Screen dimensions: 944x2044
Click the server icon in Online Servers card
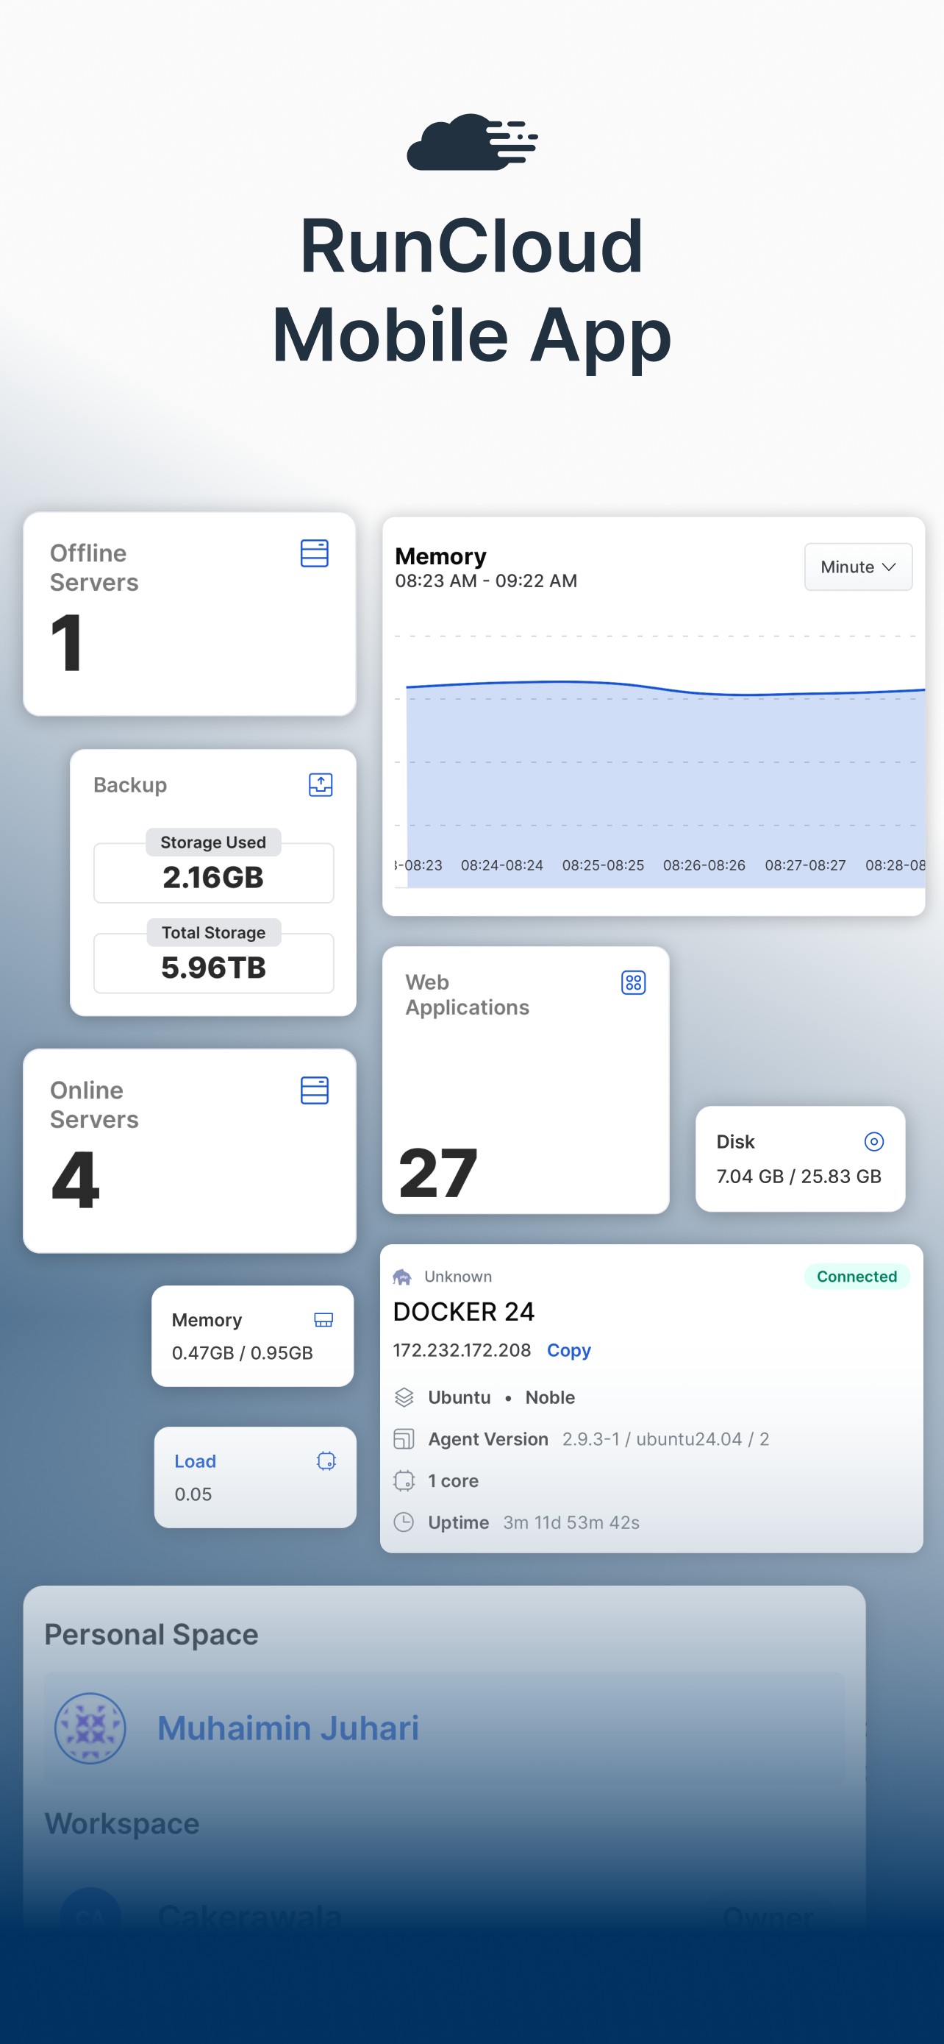coord(315,1090)
